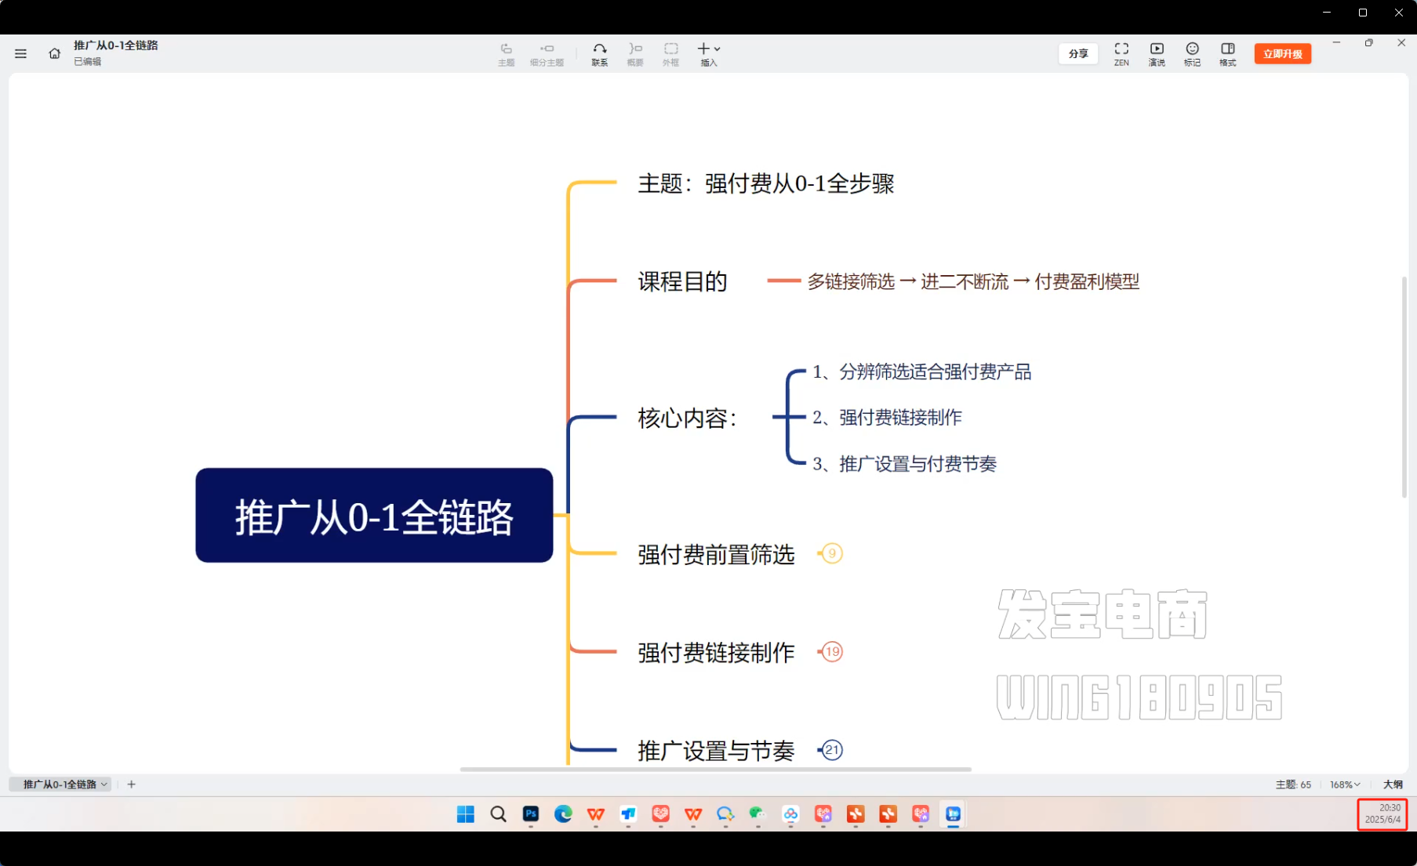Click the orange 立即升级 upgrade button
This screenshot has width=1417, height=866.
pyautogui.click(x=1282, y=53)
